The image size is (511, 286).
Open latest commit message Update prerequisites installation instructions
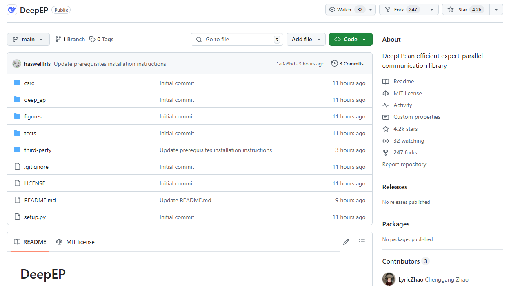pos(110,64)
